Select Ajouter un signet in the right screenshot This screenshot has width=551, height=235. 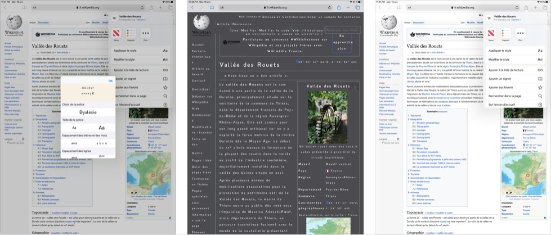point(516,79)
